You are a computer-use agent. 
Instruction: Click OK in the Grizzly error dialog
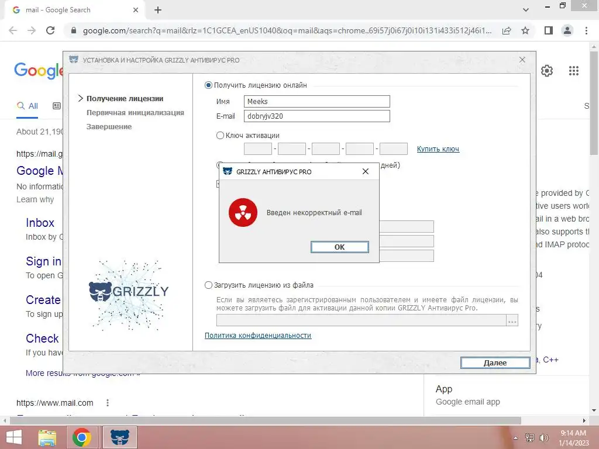coord(340,247)
